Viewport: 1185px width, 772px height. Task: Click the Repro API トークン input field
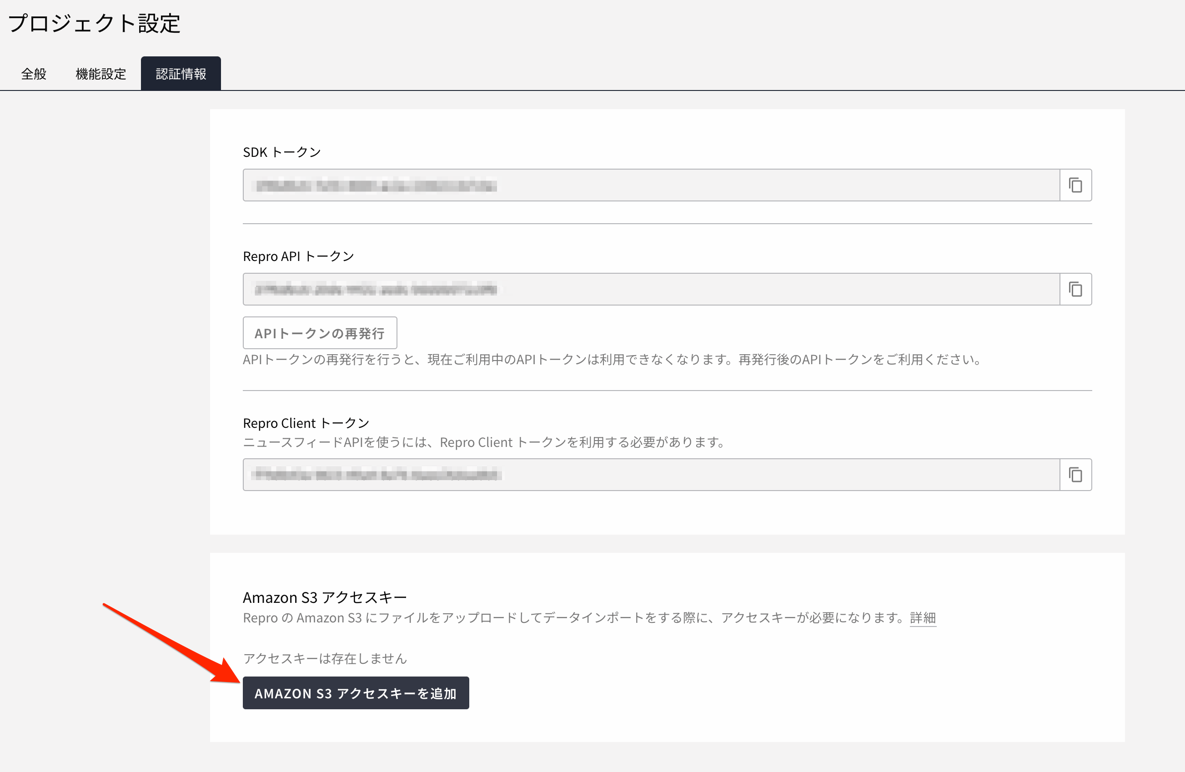click(x=651, y=289)
